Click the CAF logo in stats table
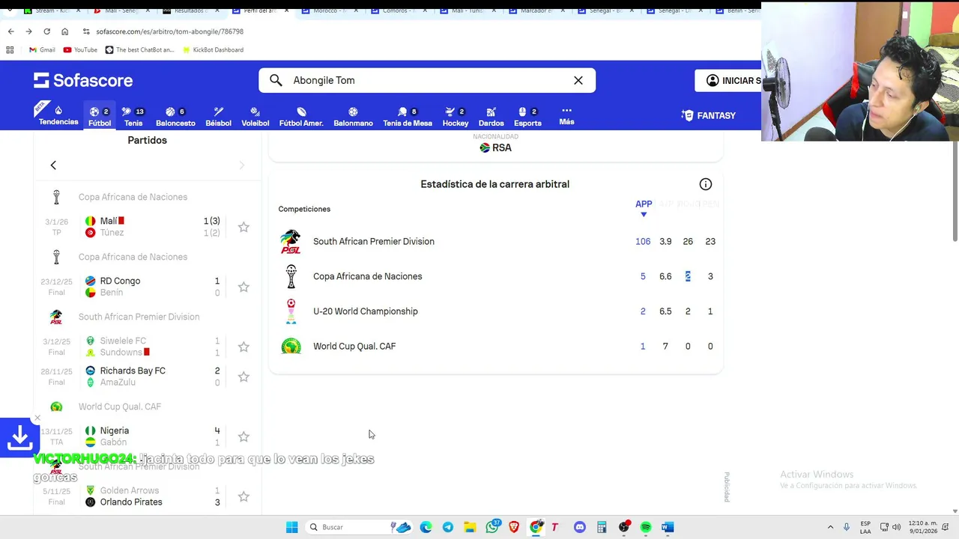Image resolution: width=959 pixels, height=539 pixels. (x=291, y=346)
